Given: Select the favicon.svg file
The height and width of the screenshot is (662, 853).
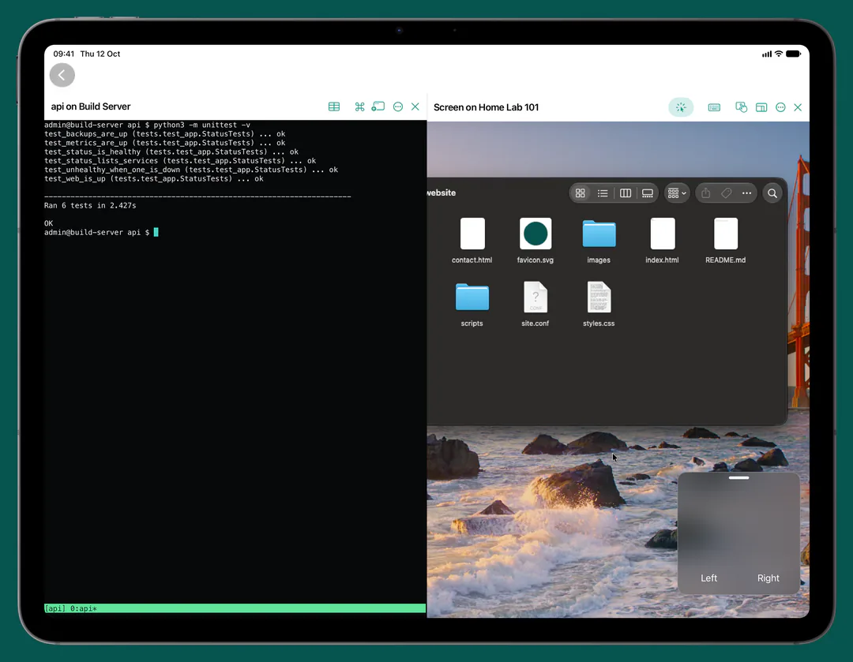Looking at the screenshot, I should (x=535, y=241).
